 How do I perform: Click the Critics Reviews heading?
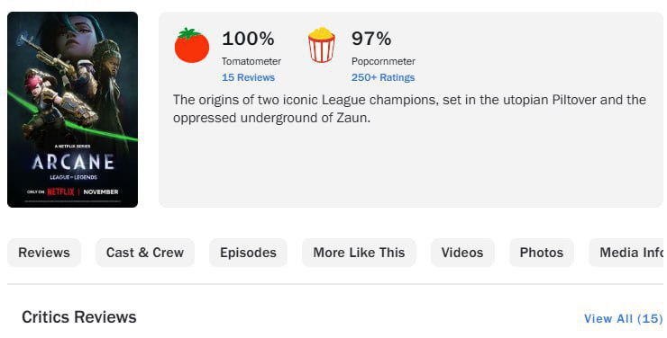point(79,317)
